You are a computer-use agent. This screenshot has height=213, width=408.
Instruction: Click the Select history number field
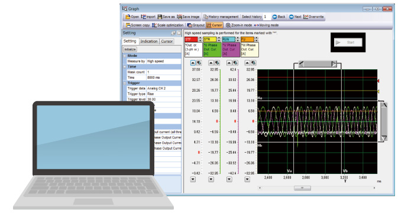pos(267,17)
